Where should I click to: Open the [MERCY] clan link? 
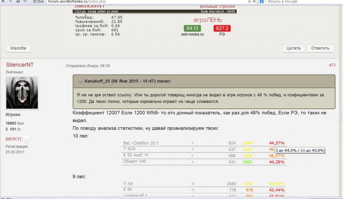coord(13,139)
